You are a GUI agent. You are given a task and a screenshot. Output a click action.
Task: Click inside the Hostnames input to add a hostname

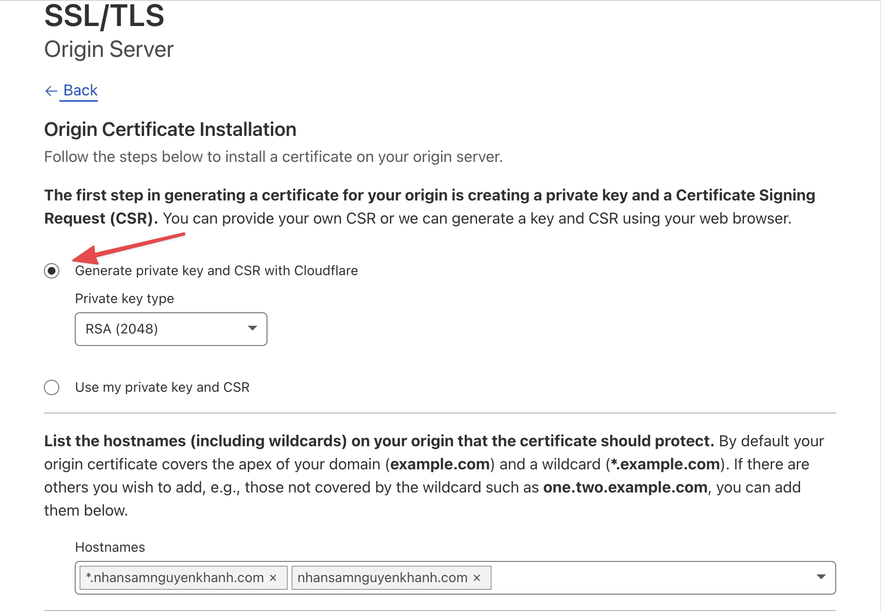coord(627,577)
